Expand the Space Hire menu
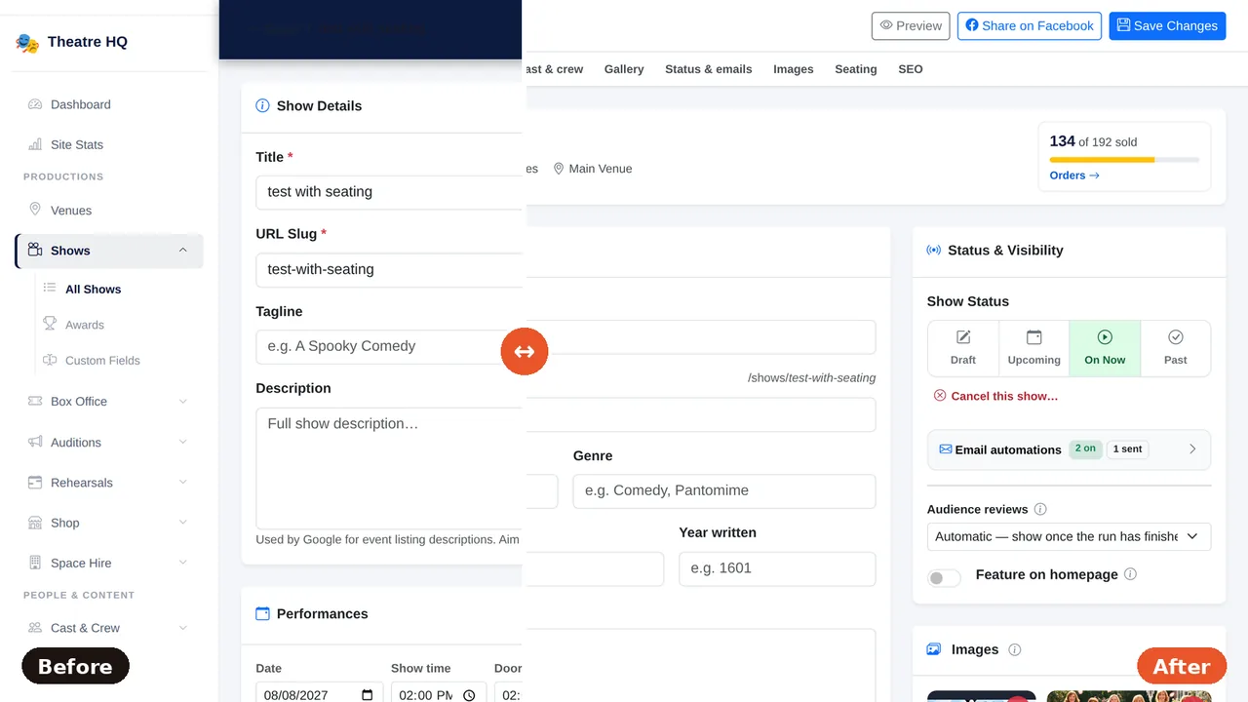This screenshot has height=702, width=1248. pos(182,564)
